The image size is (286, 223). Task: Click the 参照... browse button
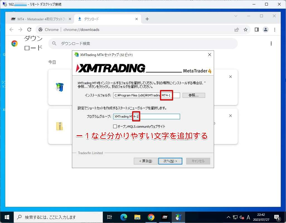point(194,95)
